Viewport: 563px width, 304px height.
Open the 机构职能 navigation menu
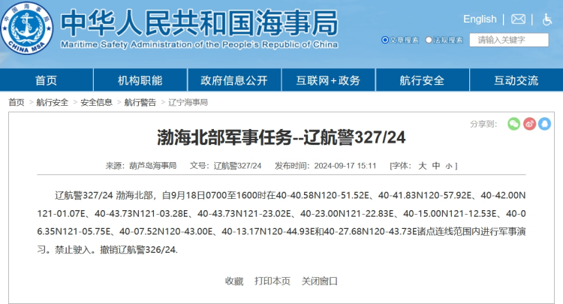[140, 80]
